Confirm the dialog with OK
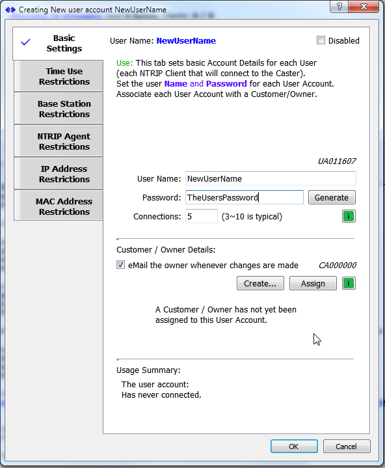This screenshot has height=468, width=385. click(x=294, y=447)
